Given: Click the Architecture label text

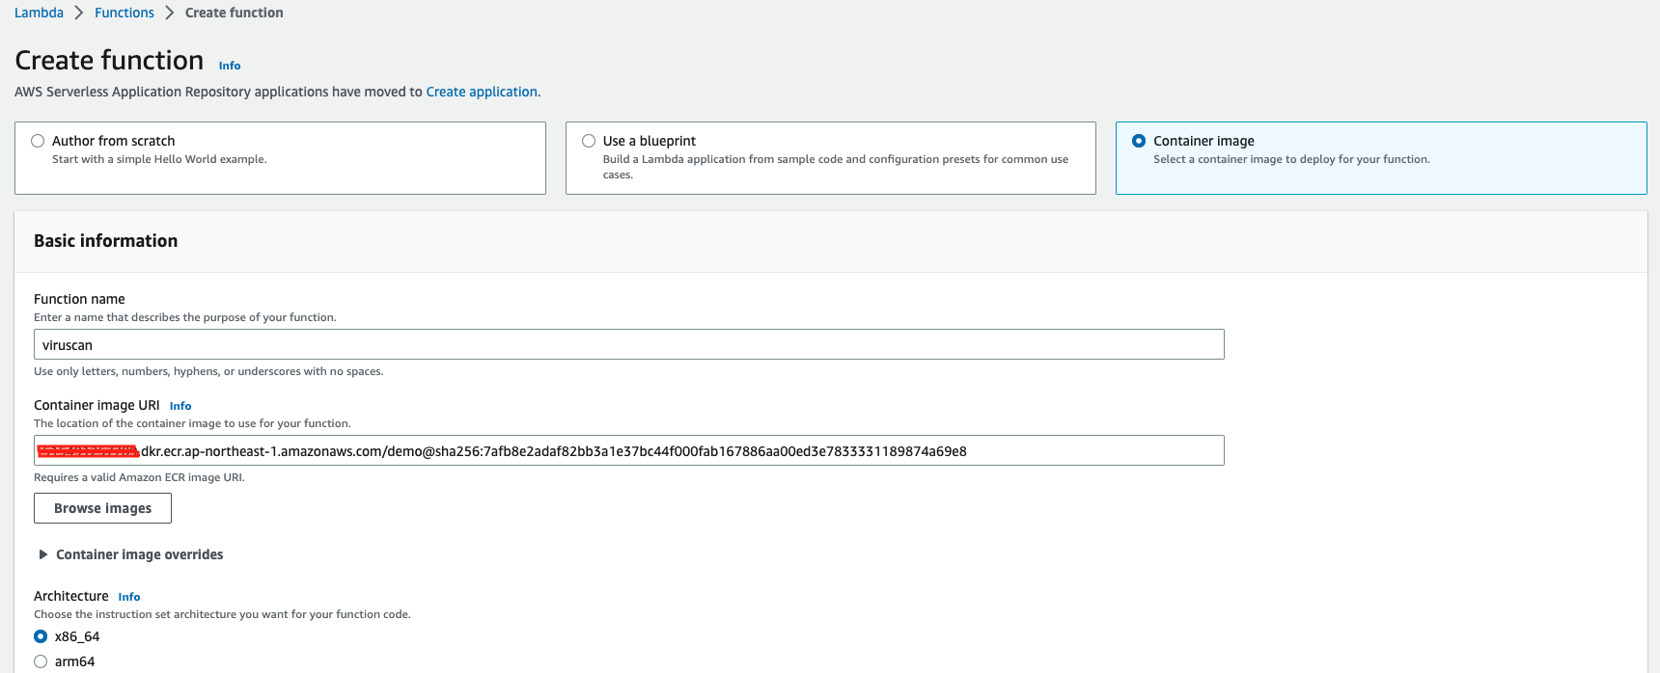Looking at the screenshot, I should click(x=71, y=596).
